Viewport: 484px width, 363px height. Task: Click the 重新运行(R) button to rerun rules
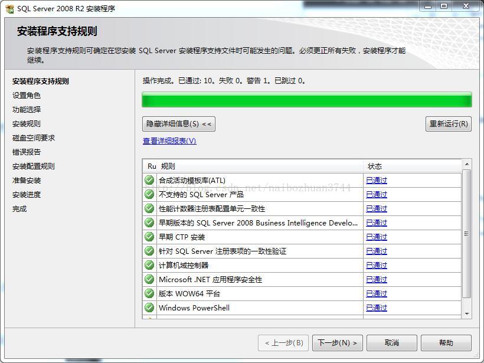coord(449,124)
